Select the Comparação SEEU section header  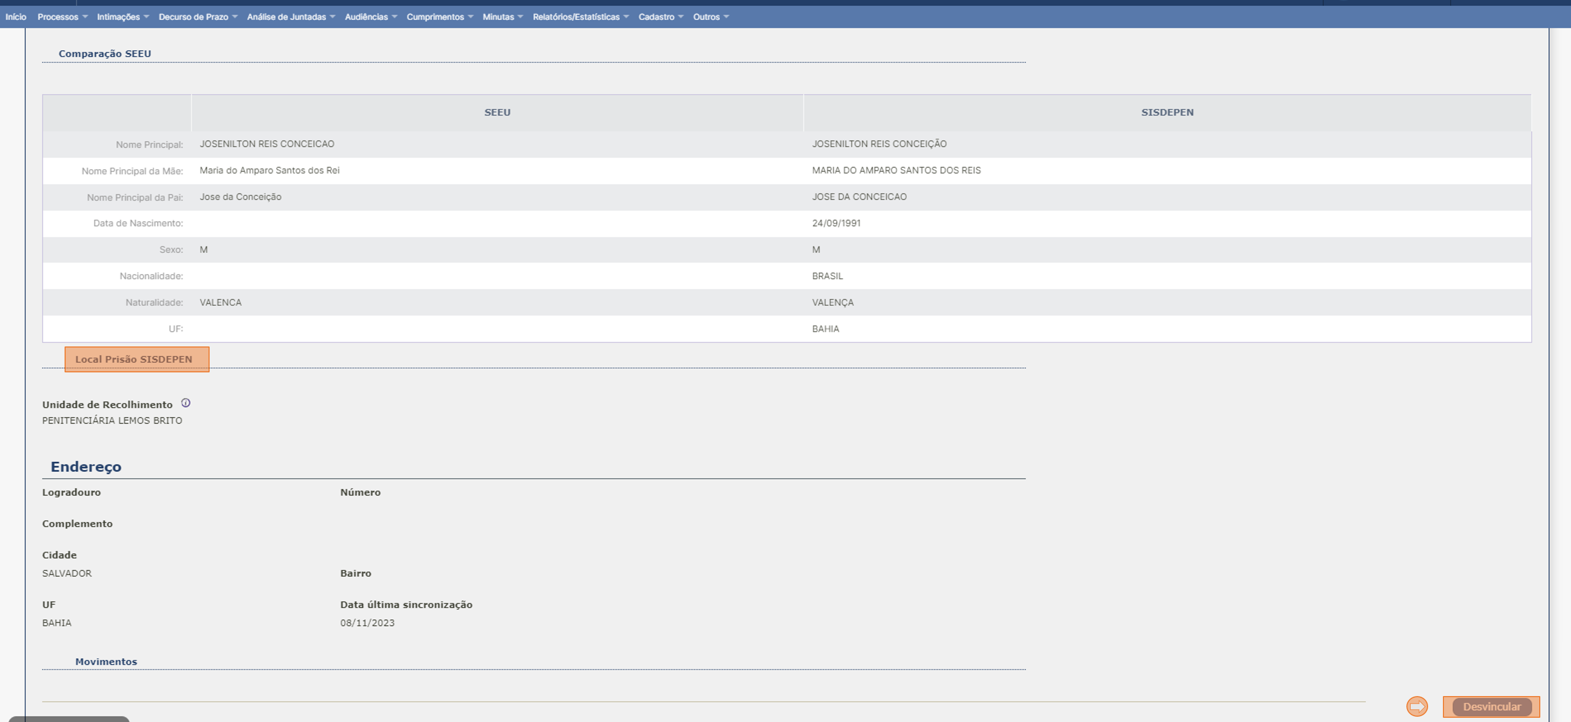[105, 53]
